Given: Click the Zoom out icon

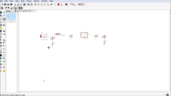Looking at the screenshot, I should (x=42, y=4).
